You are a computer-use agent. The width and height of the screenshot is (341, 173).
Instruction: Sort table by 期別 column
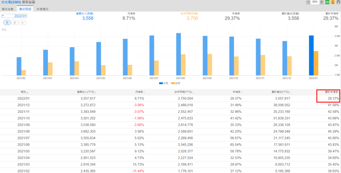coord(24,92)
